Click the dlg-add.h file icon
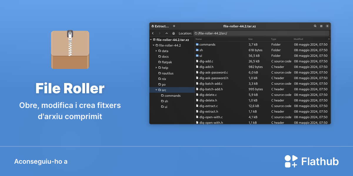Image resolution: width=353 pixels, height=176 pixels. coord(197,67)
